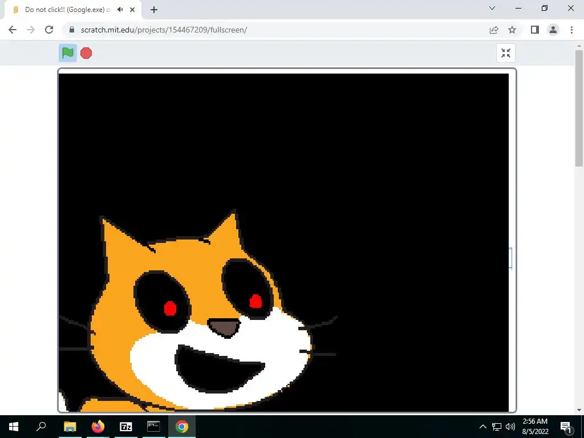Open Chrome tab search dropdown
This screenshot has height=438, width=584.
[492, 8]
